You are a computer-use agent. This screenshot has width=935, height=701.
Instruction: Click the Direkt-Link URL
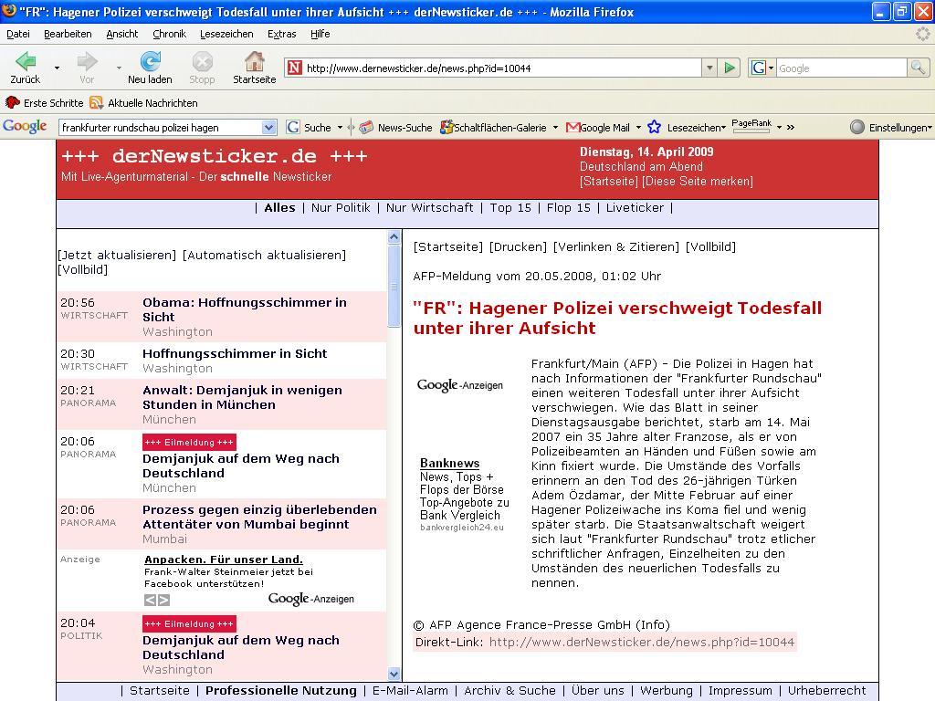[x=642, y=642]
